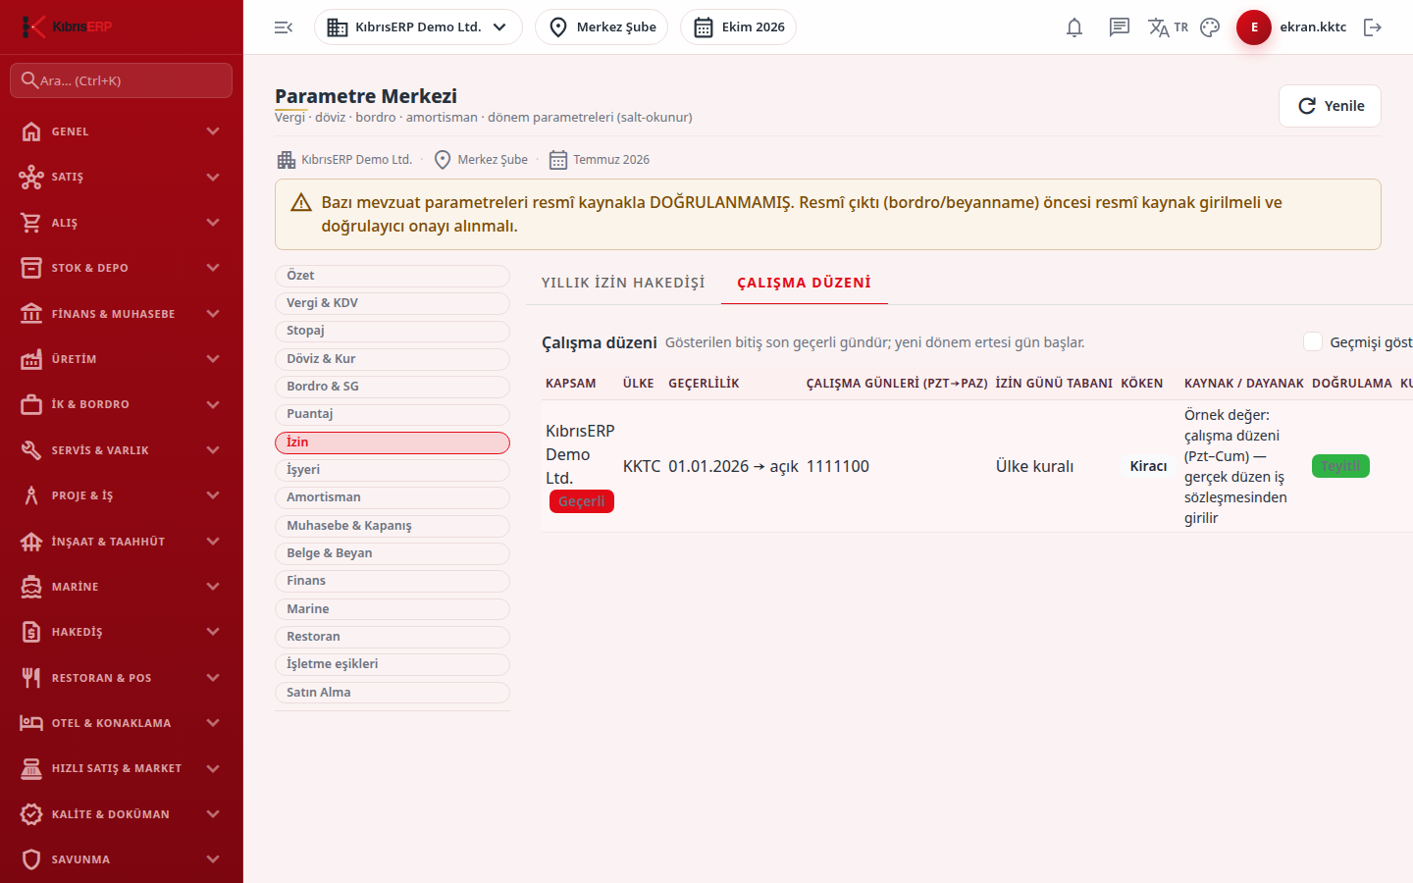This screenshot has height=883, width=1413.
Task: Click the Yenile refresh button
Action: point(1330,106)
